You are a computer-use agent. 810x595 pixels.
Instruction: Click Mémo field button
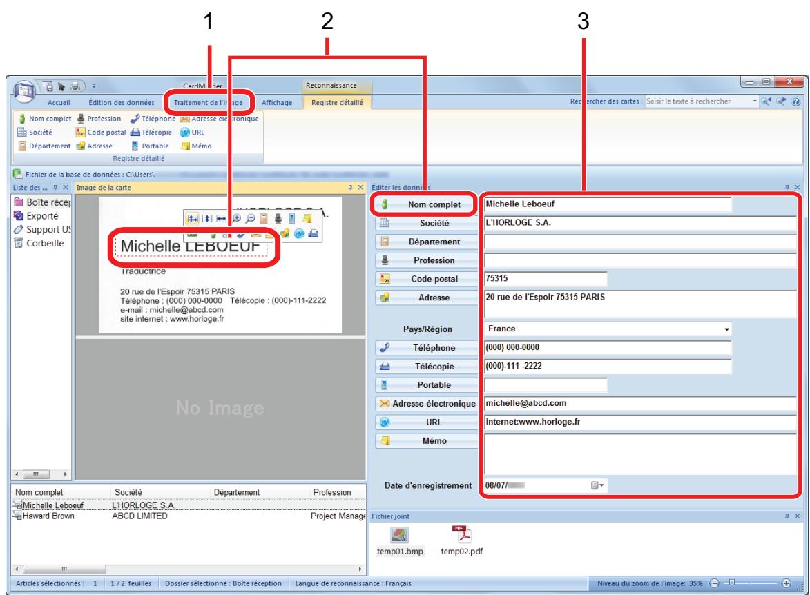coord(426,440)
